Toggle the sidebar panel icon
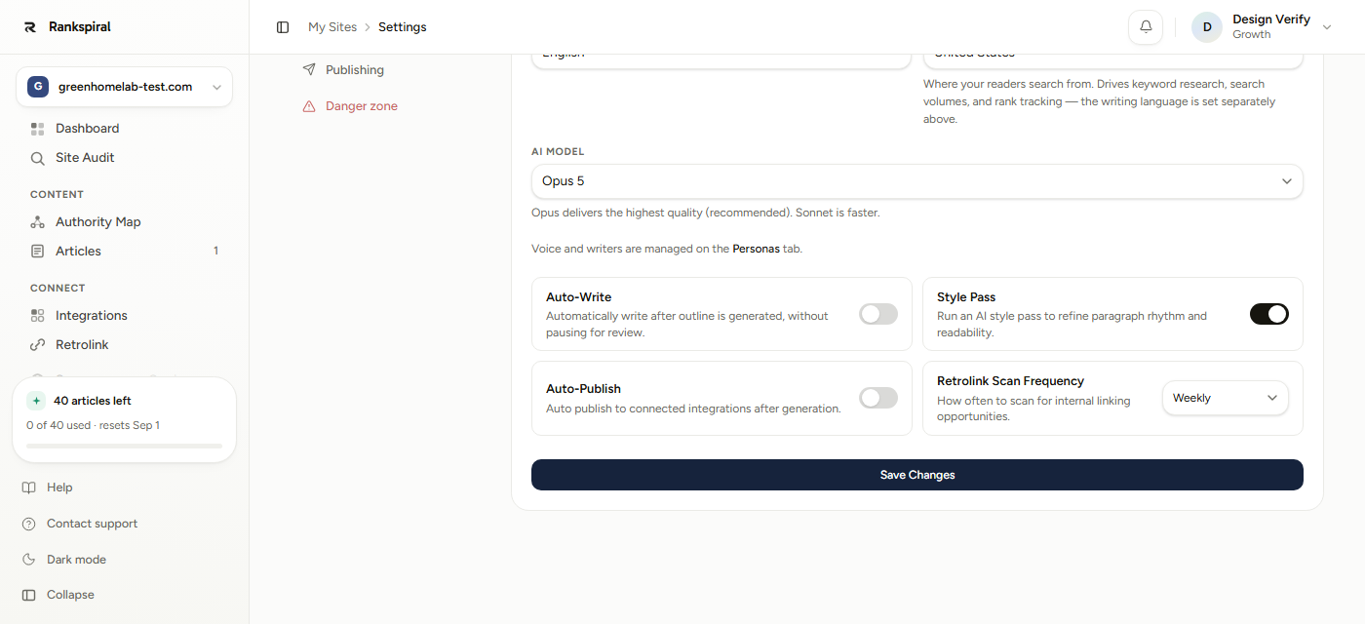 [x=283, y=27]
